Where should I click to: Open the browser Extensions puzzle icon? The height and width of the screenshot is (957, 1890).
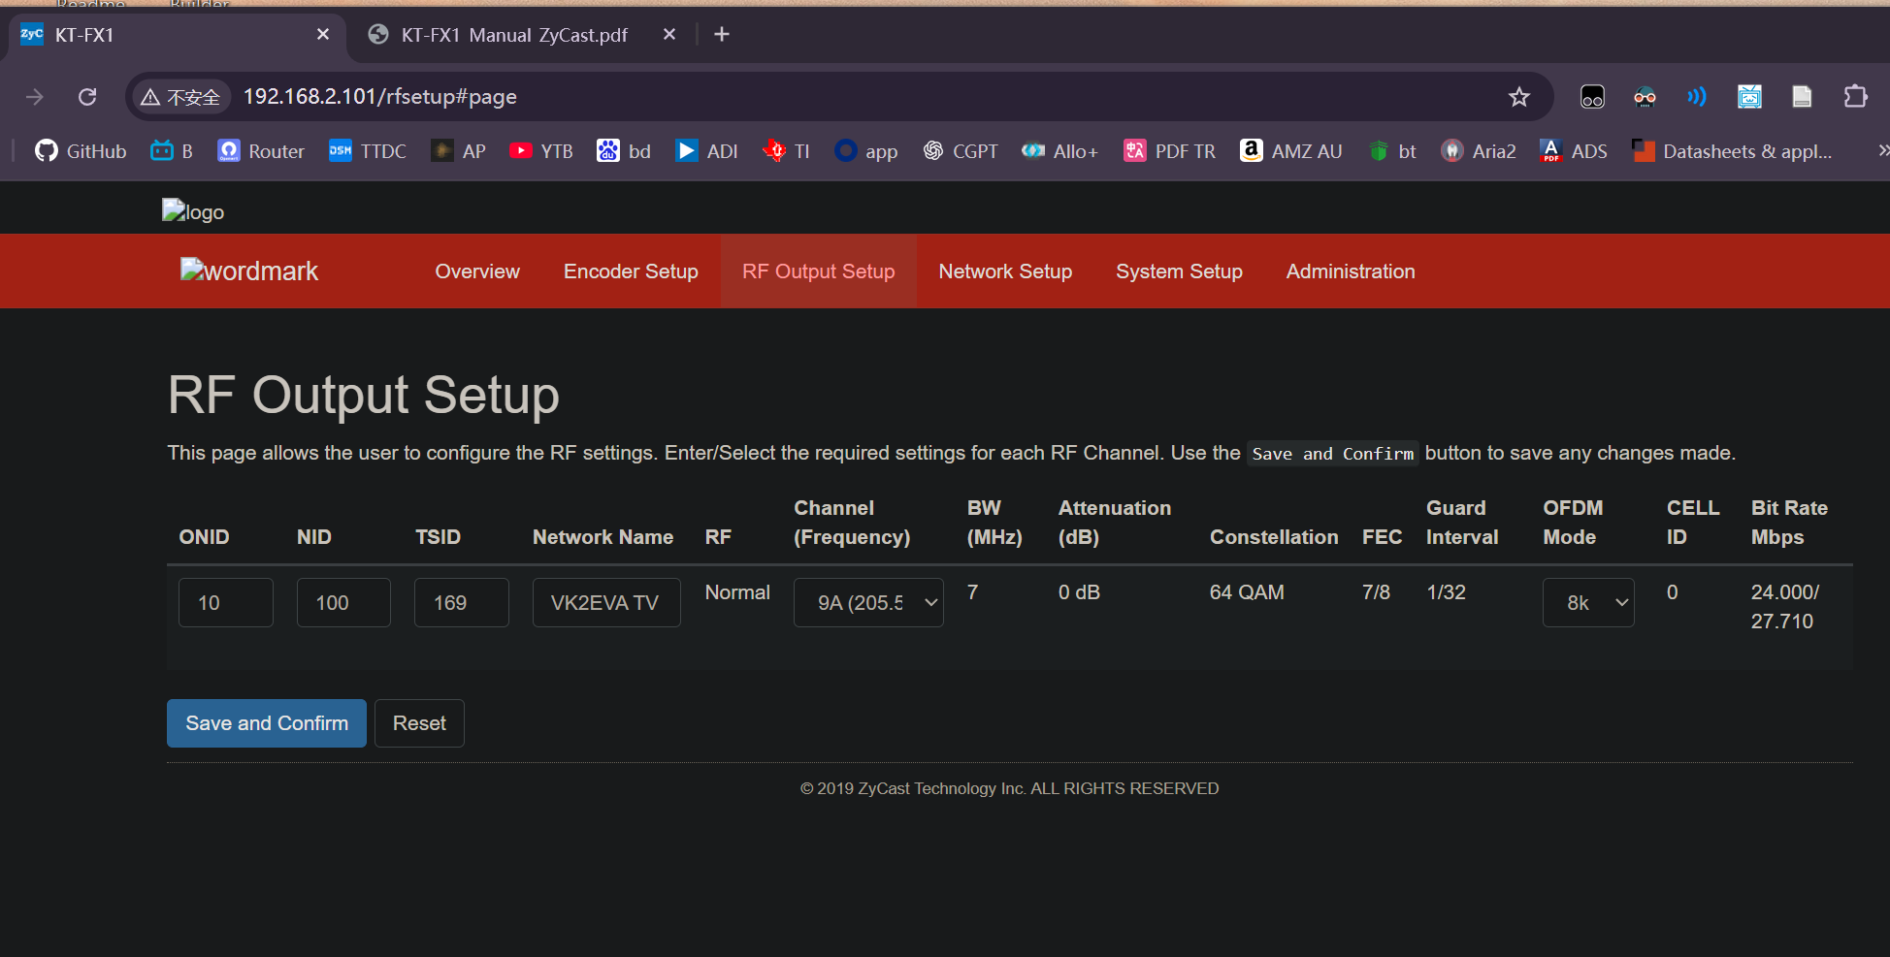click(1854, 97)
